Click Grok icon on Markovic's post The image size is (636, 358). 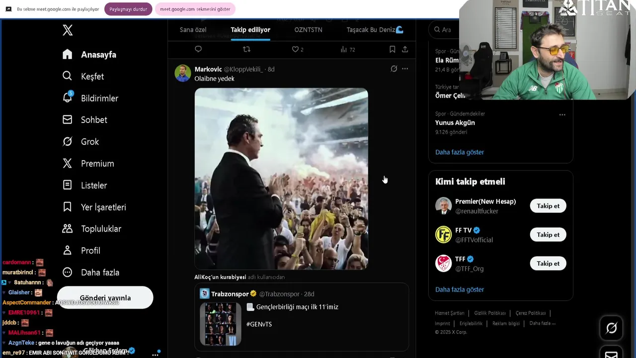(x=394, y=69)
